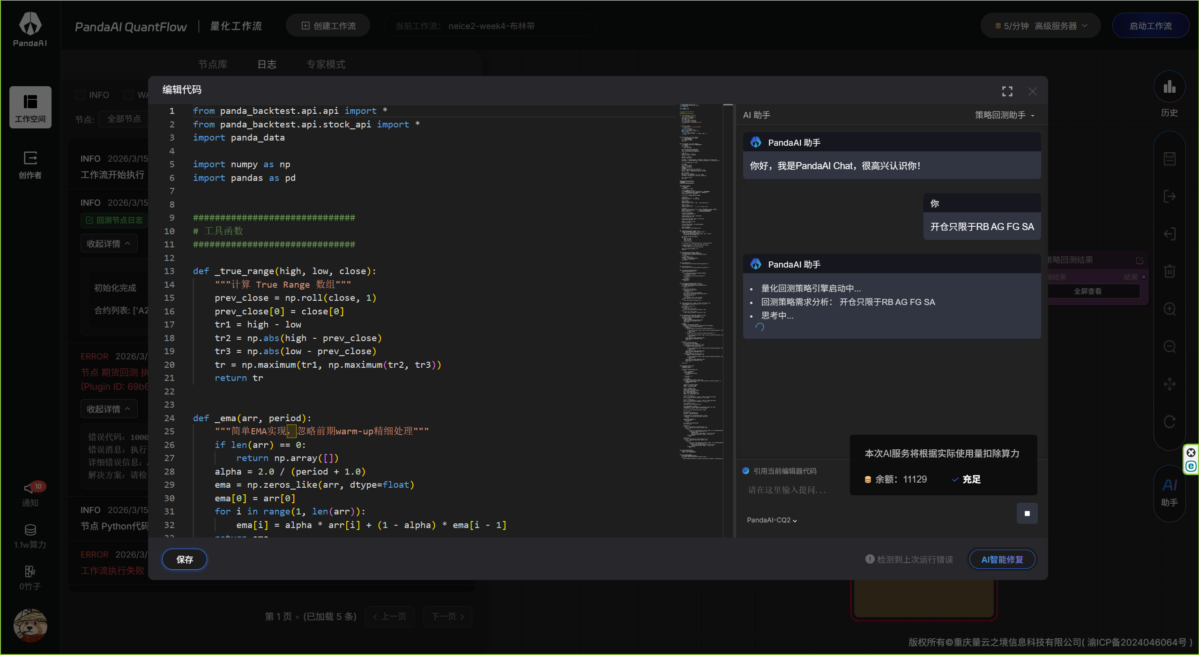This screenshot has height=655, width=1199.
Task: Open the 1.1w算力 compute balance icon
Action: point(30,536)
